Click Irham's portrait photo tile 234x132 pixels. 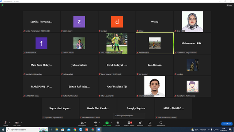tap(155, 87)
